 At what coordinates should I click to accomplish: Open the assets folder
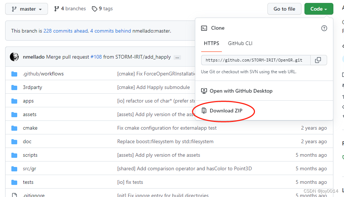(x=30, y=115)
